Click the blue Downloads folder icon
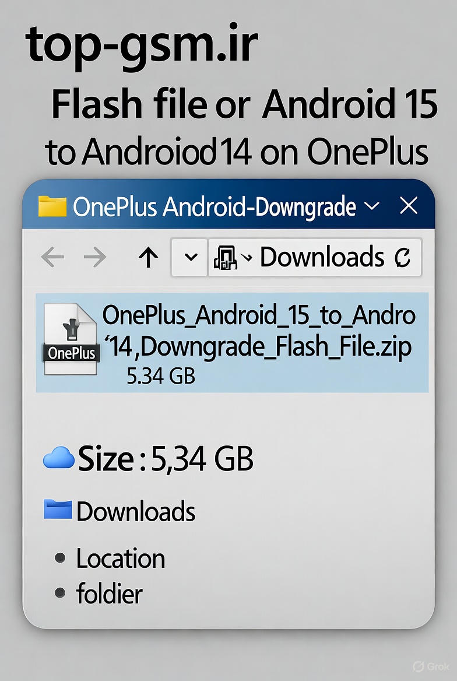The height and width of the screenshot is (681, 457). coord(58,511)
